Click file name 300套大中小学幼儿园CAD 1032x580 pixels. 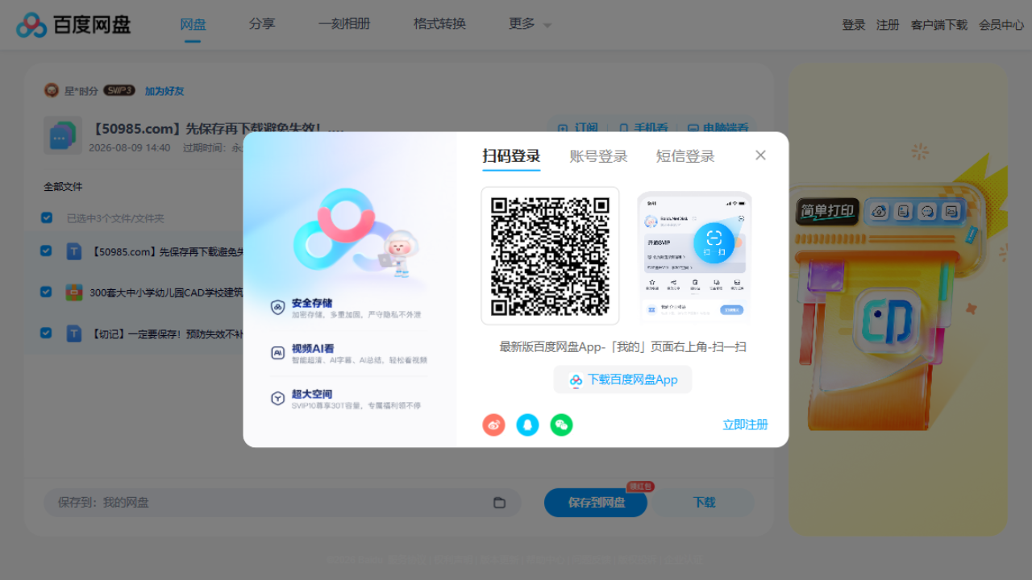pyautogui.click(x=166, y=293)
